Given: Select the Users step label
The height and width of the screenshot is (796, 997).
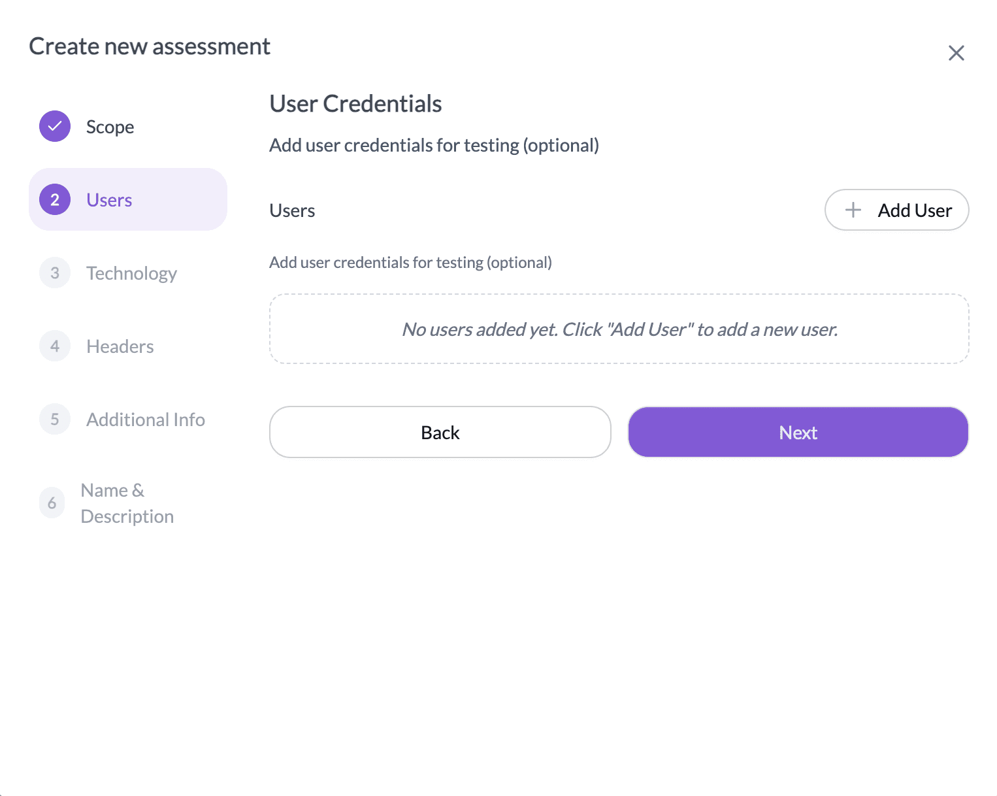Looking at the screenshot, I should (x=109, y=200).
